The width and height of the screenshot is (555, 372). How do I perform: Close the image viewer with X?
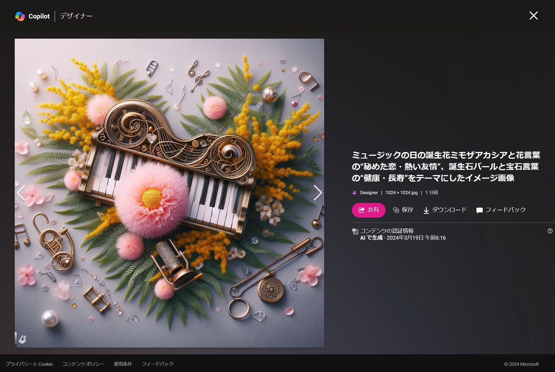[533, 16]
